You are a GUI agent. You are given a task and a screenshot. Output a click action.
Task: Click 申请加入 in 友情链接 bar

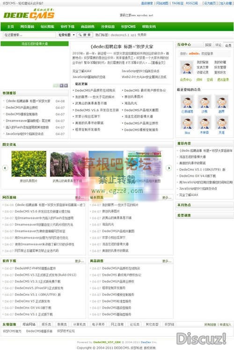(225, 325)
